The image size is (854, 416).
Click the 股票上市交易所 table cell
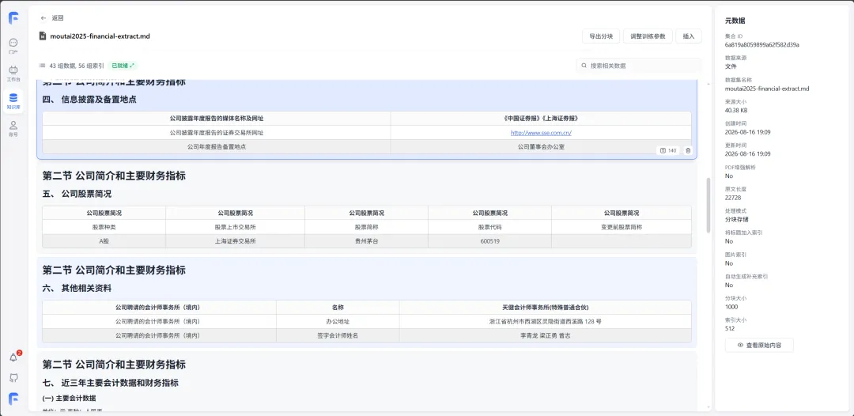coord(236,227)
